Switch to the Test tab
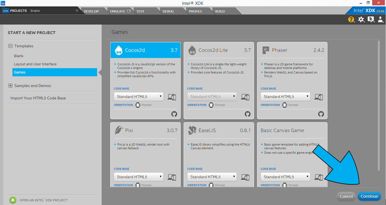 [x=141, y=11]
